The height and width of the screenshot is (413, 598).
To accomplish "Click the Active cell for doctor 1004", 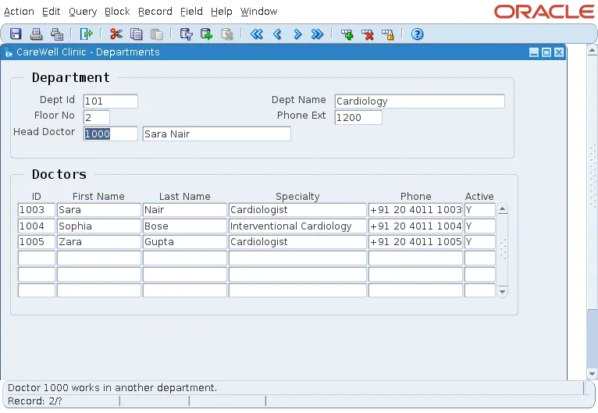I will pyautogui.click(x=480, y=226).
